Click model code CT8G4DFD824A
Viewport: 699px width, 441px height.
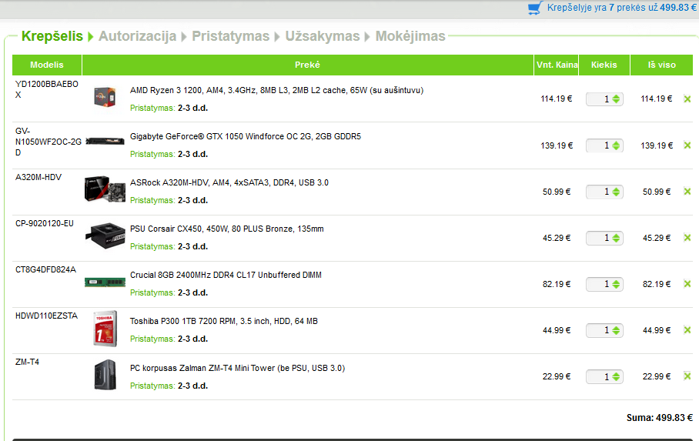(x=46, y=270)
